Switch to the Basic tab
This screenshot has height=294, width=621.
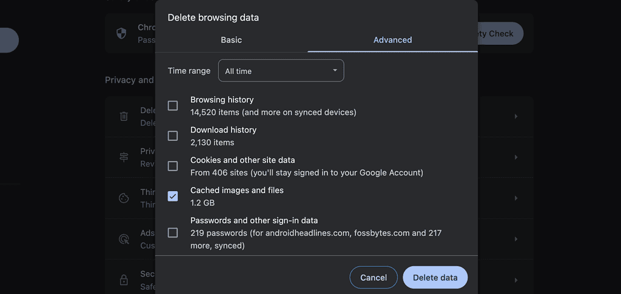(x=231, y=40)
